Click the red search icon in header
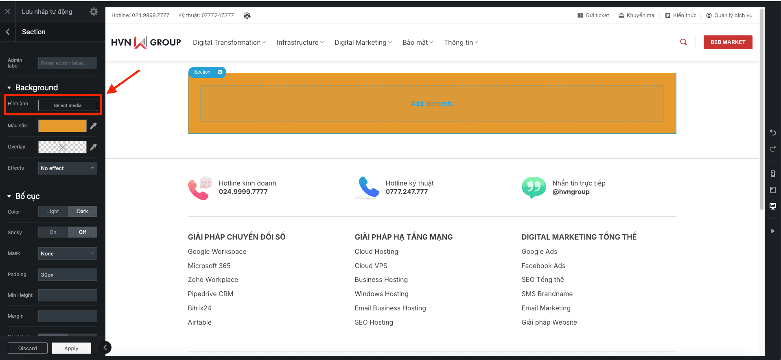781x360 pixels. [683, 42]
